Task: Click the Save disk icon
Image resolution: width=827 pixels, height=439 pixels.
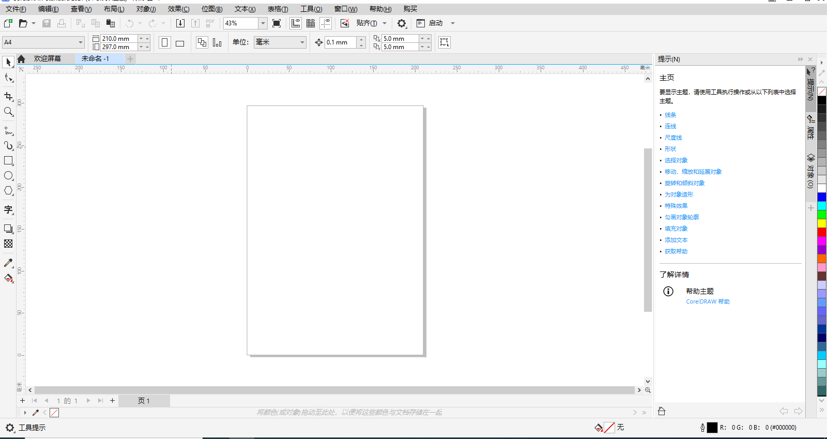Action: point(47,23)
